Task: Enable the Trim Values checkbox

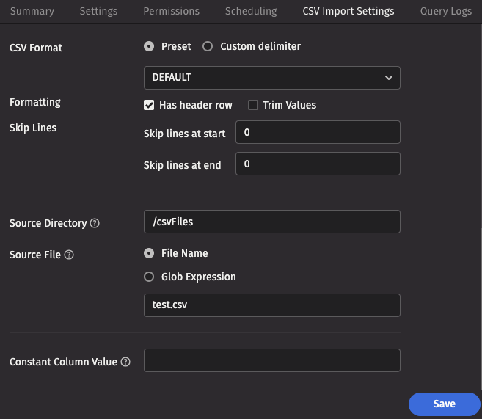Action: (x=253, y=105)
